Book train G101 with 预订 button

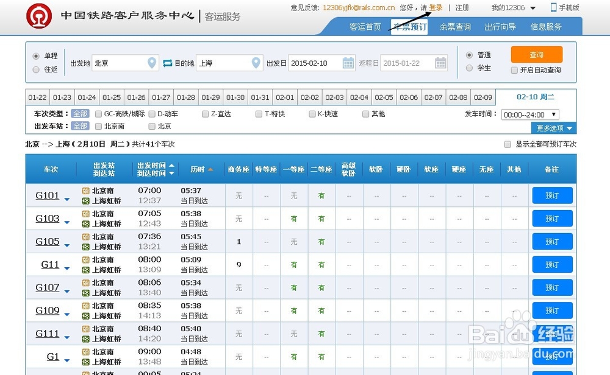tap(552, 195)
